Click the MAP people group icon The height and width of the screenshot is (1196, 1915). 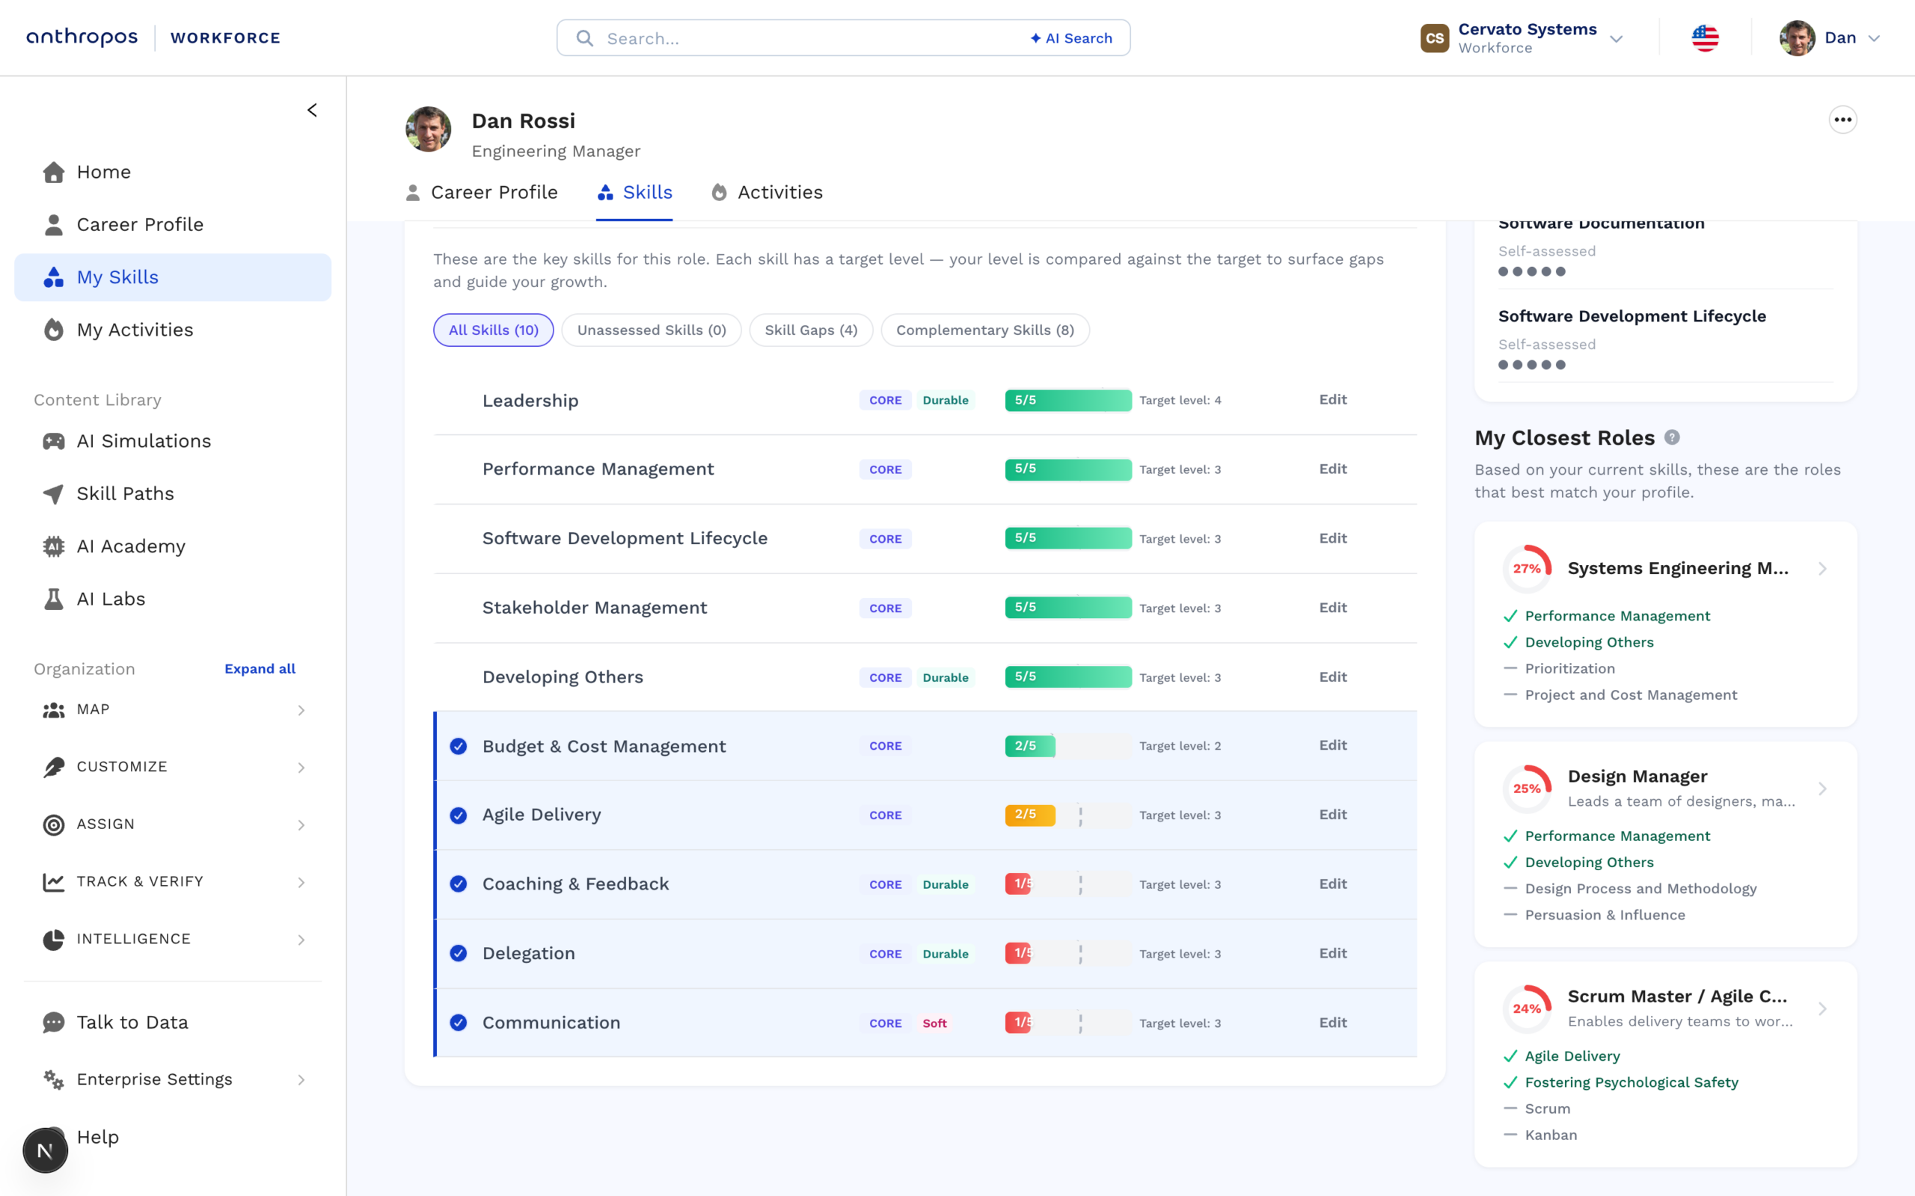coord(54,709)
